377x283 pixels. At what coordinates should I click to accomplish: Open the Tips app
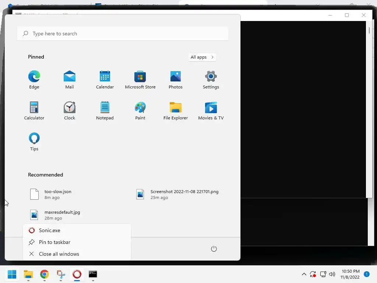[x=34, y=141]
